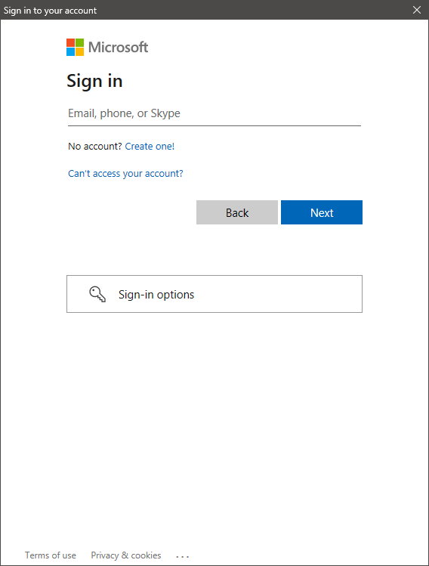
Task: Open the Sign-in options panel
Action: (214, 294)
